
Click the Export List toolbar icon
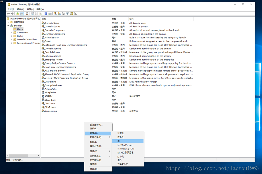pos(41,14)
